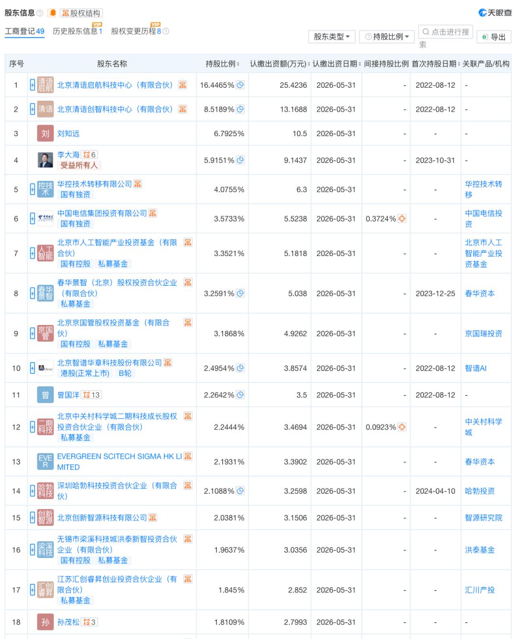Viewport: 517px width, 639px height.
Task: Click the help icon next to 股东信息
Action: click(40, 13)
